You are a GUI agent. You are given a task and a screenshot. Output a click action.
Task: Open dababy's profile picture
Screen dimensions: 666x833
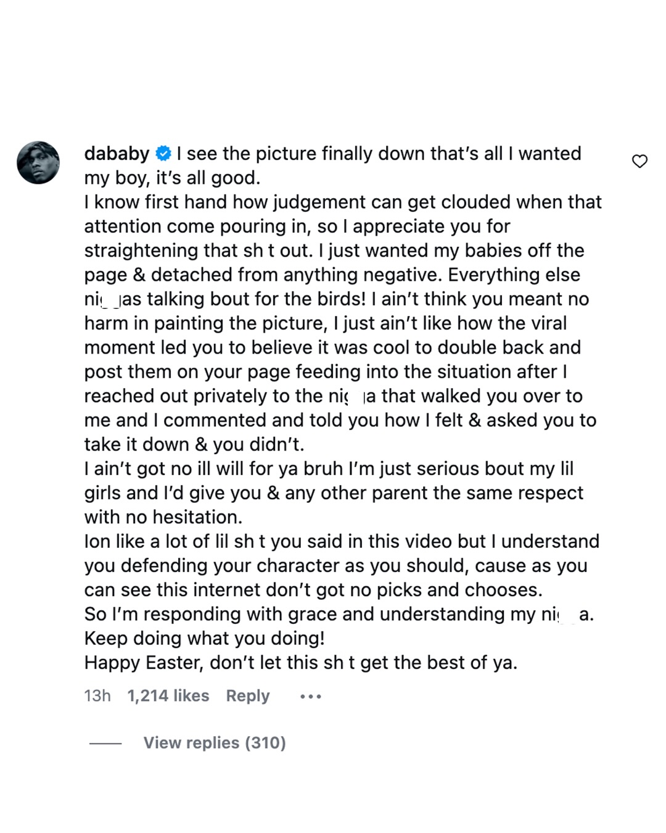38,162
